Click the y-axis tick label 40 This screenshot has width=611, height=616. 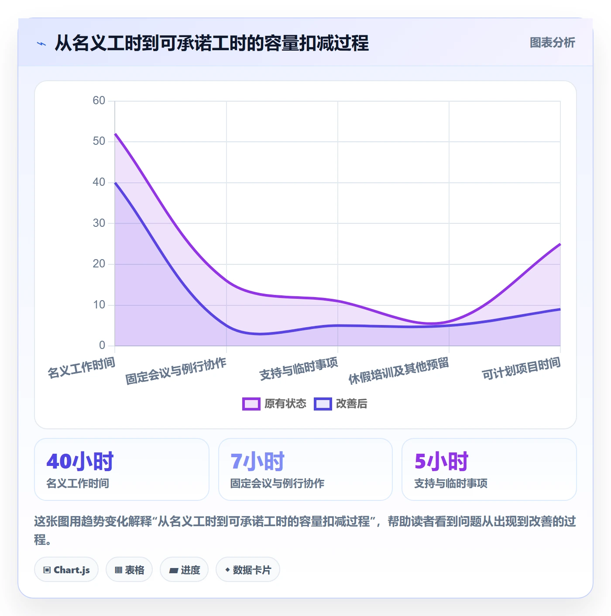(99, 182)
